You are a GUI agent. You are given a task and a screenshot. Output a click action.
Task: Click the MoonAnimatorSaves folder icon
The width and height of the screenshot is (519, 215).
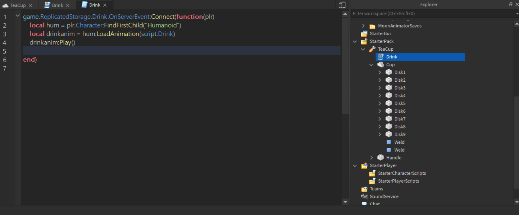pyautogui.click(x=372, y=26)
